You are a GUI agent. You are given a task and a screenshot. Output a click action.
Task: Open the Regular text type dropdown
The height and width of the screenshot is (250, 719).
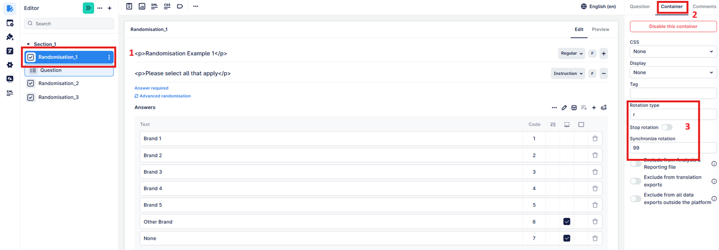(x=572, y=54)
